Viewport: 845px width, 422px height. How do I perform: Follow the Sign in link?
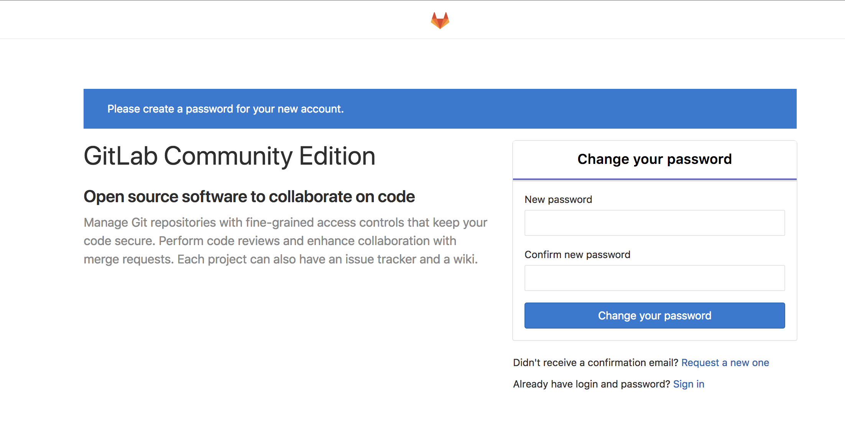tap(689, 384)
